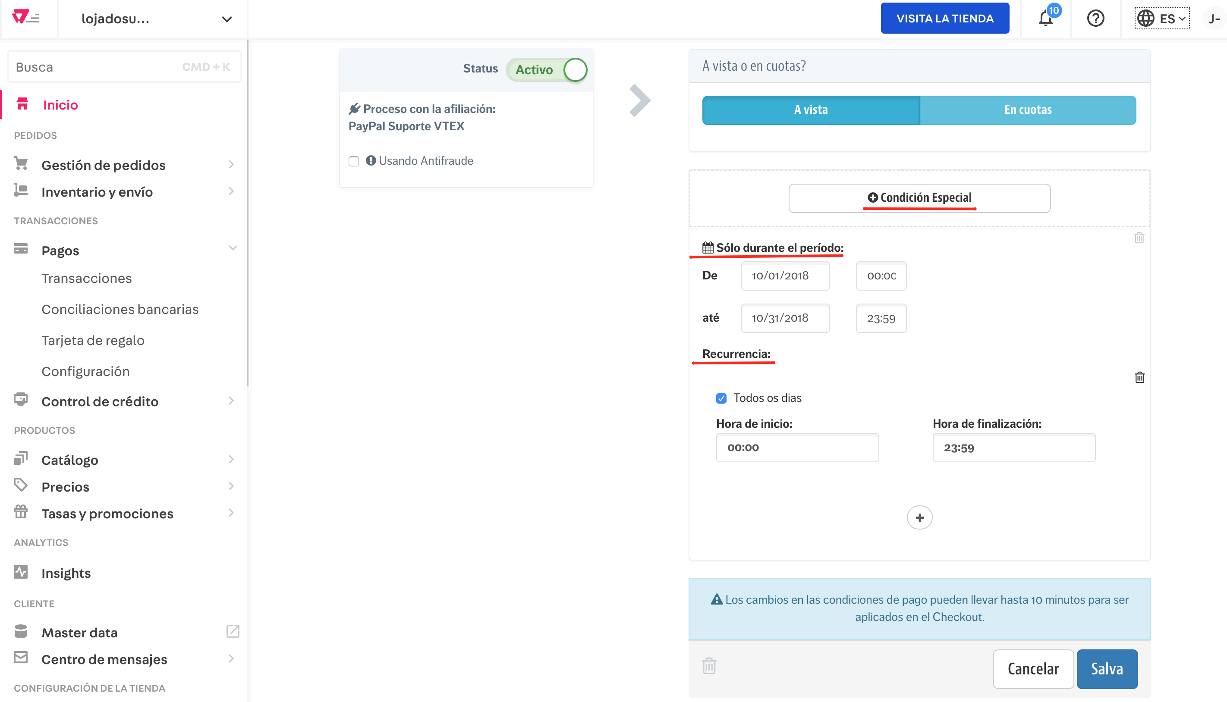1227x702 pixels.
Task: Switch to the En cuotas tab
Action: (x=1028, y=110)
